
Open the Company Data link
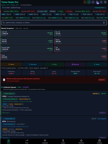(x=100, y=7)
